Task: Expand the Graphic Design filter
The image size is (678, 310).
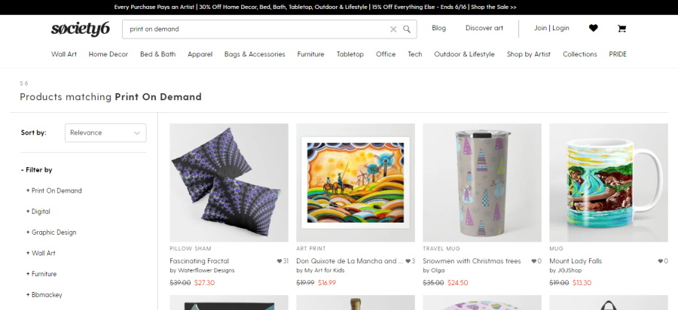Action: tap(53, 232)
